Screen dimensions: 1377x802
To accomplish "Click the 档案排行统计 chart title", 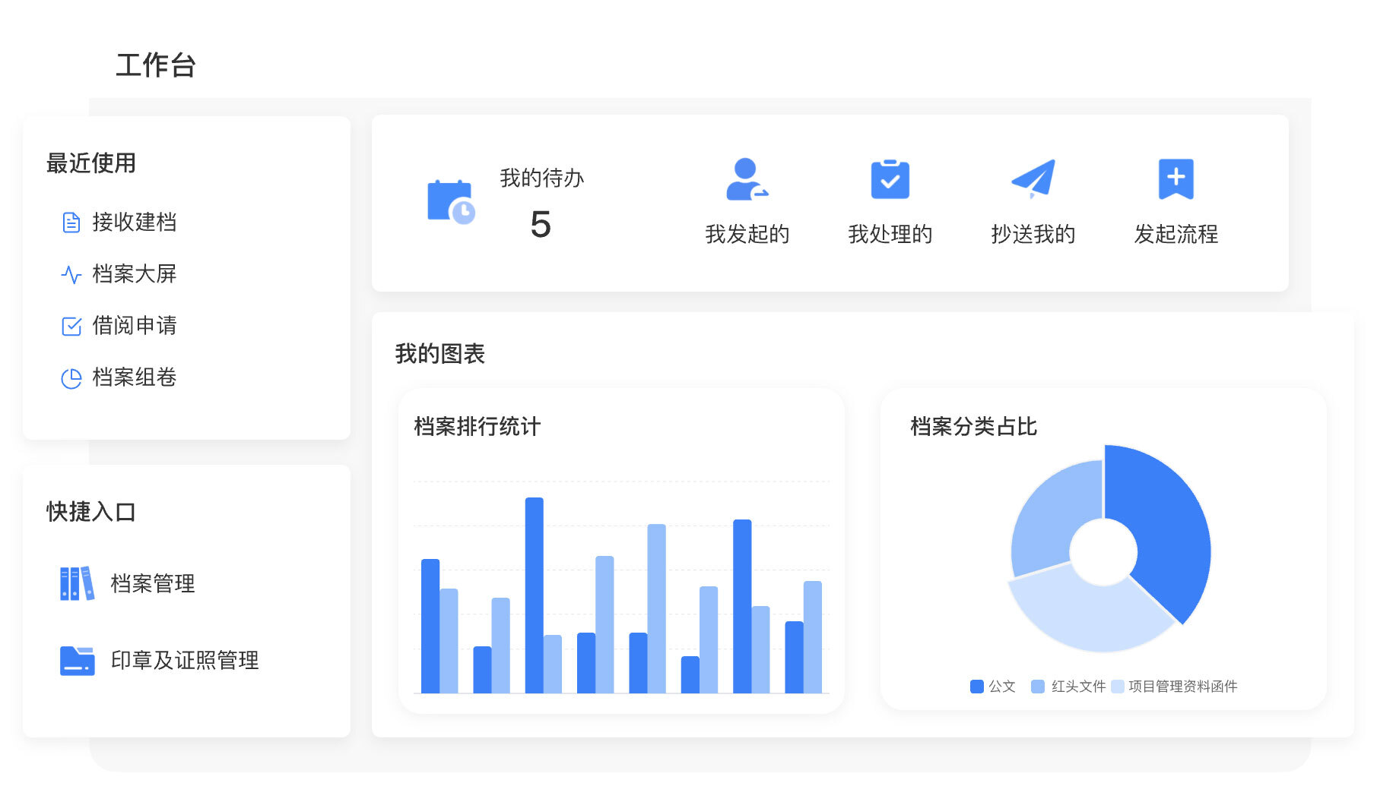I will point(478,426).
